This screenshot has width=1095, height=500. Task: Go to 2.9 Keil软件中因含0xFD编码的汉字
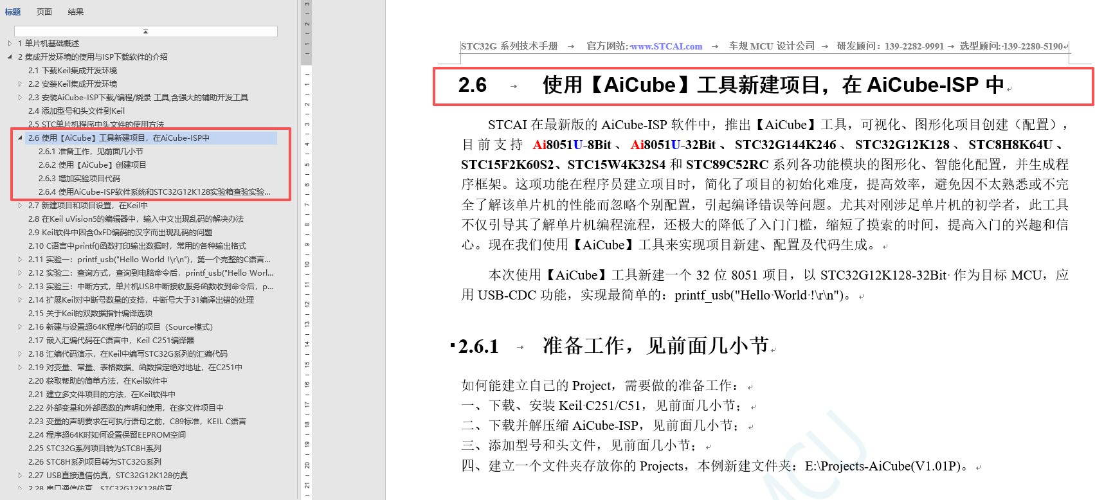pos(120,233)
